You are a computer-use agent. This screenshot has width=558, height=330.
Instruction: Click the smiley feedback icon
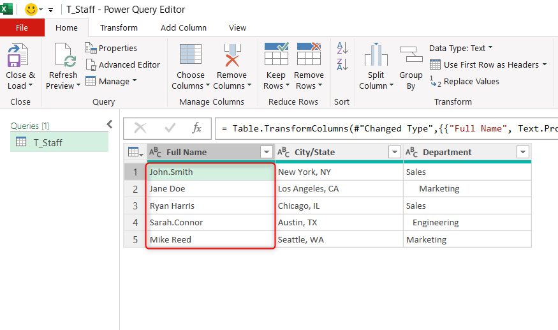tap(31, 10)
